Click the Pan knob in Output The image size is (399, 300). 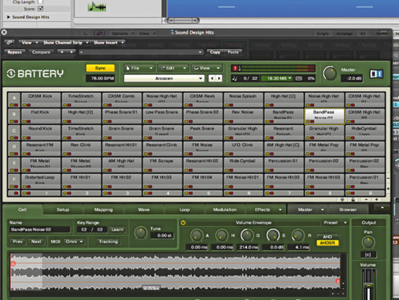click(368, 242)
